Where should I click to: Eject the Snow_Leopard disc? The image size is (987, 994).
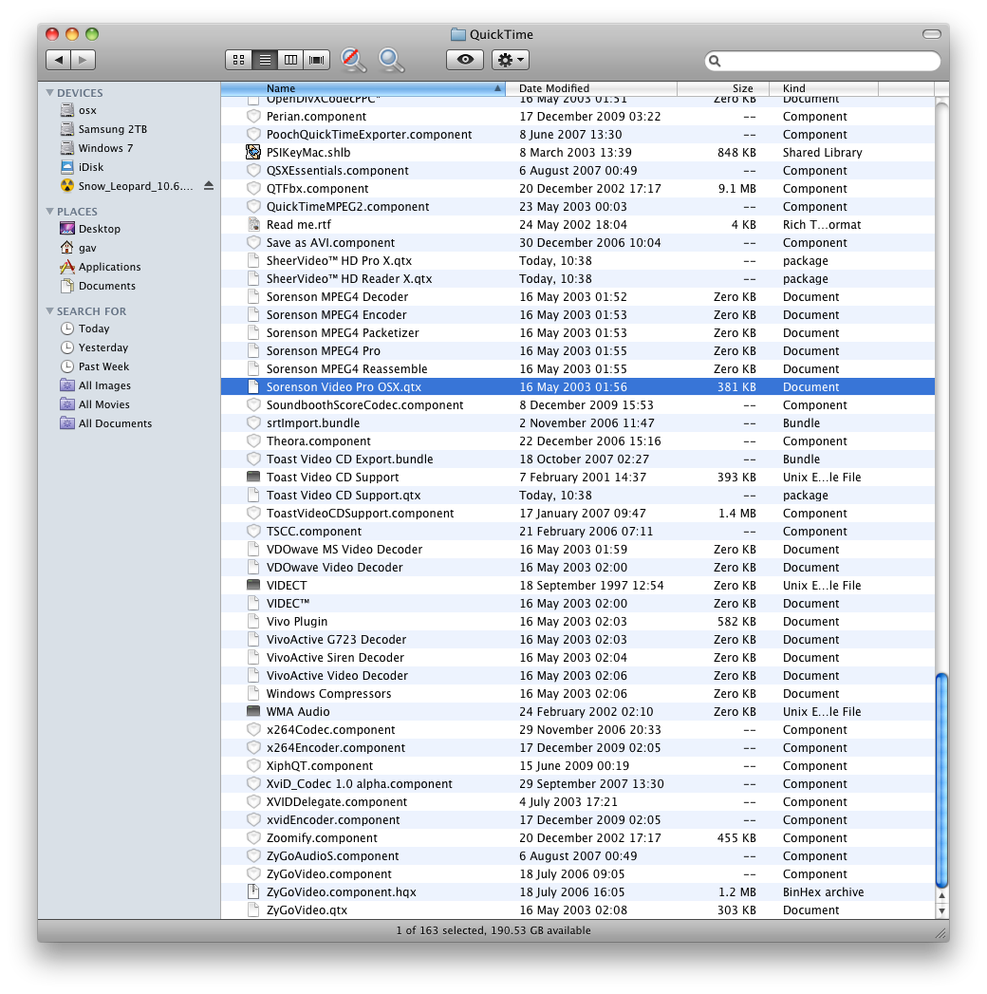click(x=209, y=186)
